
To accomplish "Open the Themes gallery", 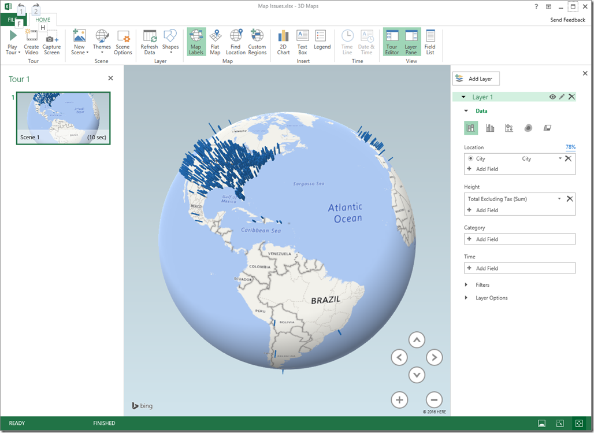I will 102,42.
